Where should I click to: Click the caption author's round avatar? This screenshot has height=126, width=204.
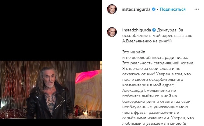click(112, 32)
